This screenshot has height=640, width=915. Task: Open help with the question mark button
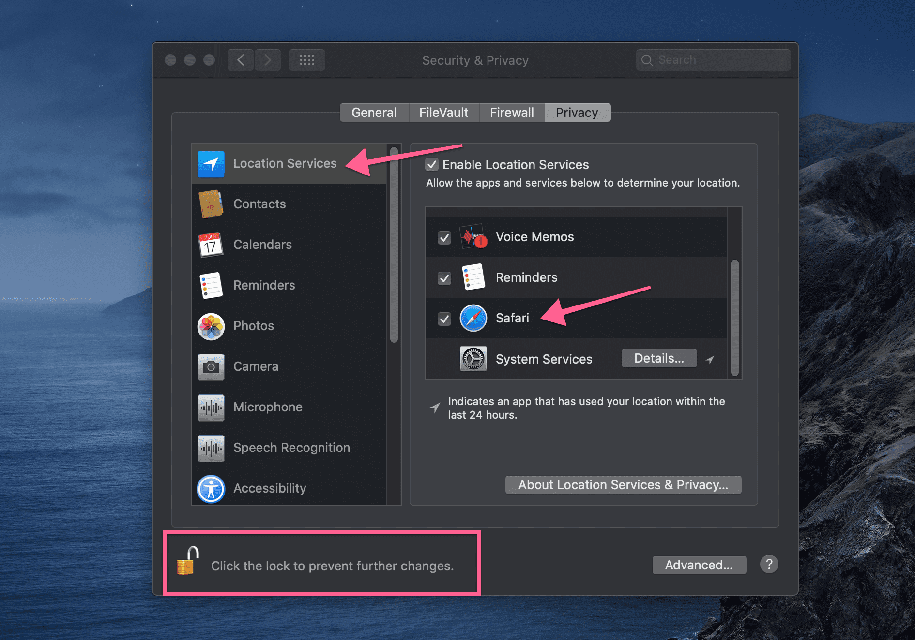pos(769,564)
